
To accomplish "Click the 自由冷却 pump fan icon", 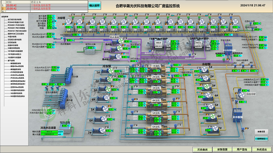I will [x=241, y=94].
